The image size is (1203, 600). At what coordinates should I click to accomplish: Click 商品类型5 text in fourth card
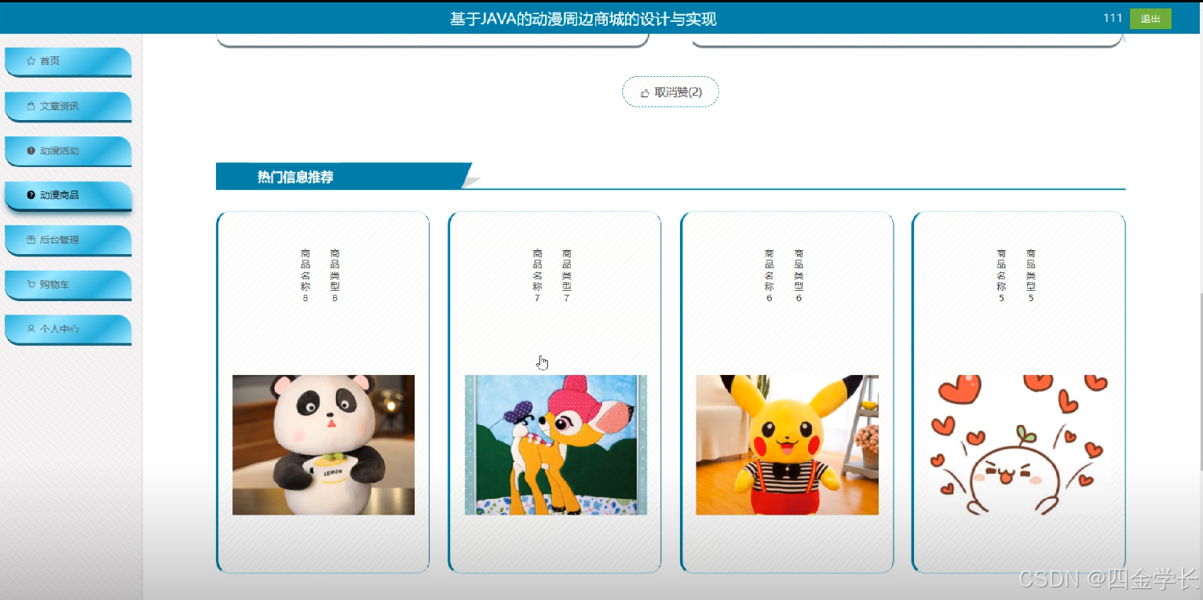click(x=1031, y=275)
